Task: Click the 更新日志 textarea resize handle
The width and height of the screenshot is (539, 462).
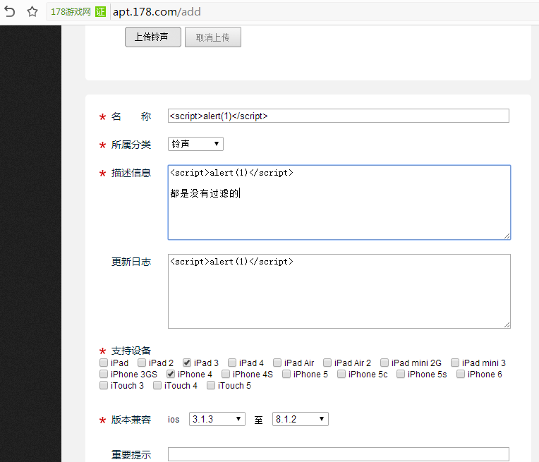Action: coord(507,324)
